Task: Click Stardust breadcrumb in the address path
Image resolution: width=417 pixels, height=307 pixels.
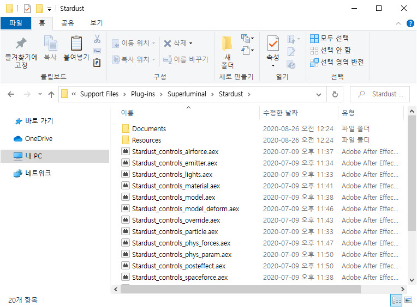Action: point(230,94)
